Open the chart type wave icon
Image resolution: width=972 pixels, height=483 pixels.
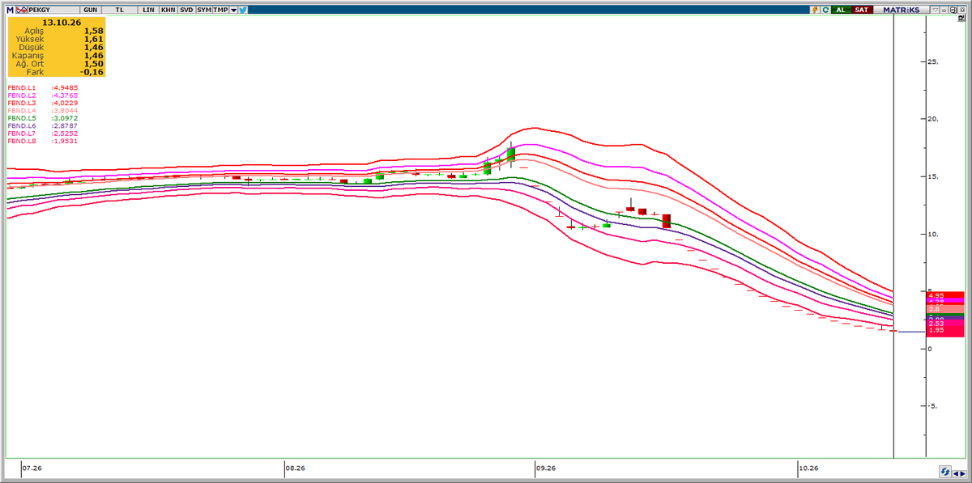tap(22, 10)
